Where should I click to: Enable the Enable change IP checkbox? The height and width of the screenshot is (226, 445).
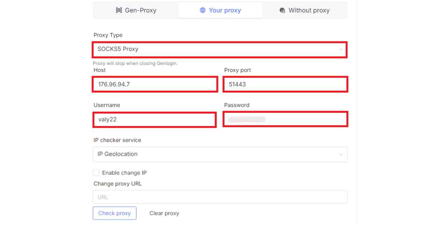(x=96, y=172)
